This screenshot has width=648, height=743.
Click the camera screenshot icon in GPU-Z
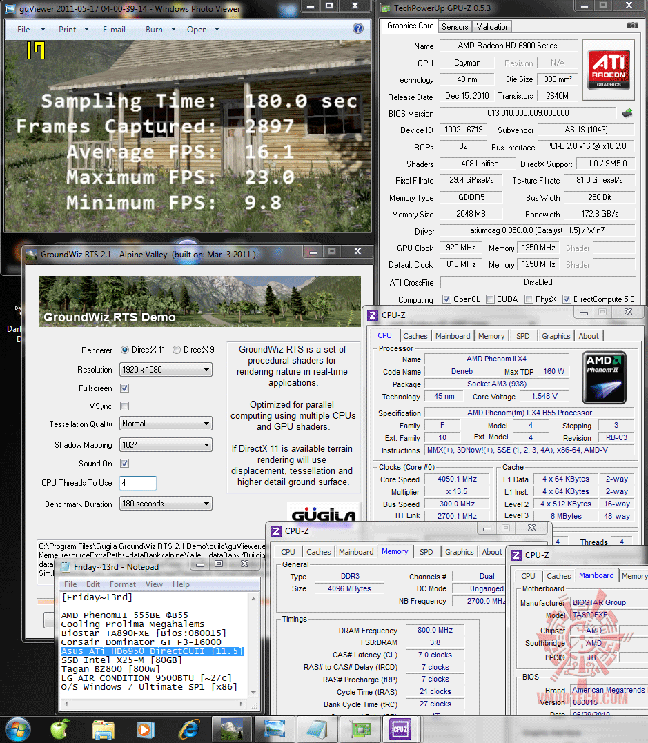[632, 25]
